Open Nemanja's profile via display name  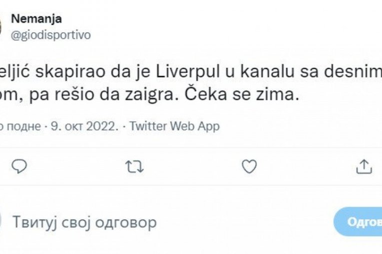pos(36,19)
